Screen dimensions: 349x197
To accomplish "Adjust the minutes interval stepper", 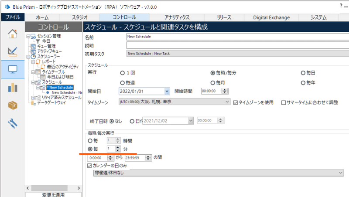I will coord(118,149).
